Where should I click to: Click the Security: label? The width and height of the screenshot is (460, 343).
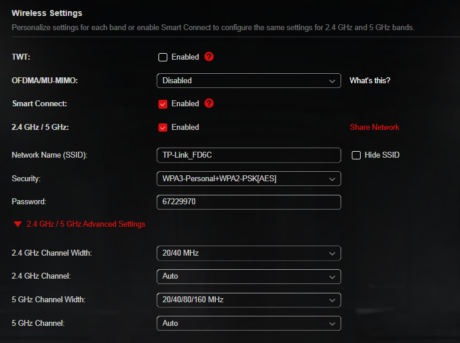pyautogui.click(x=26, y=179)
